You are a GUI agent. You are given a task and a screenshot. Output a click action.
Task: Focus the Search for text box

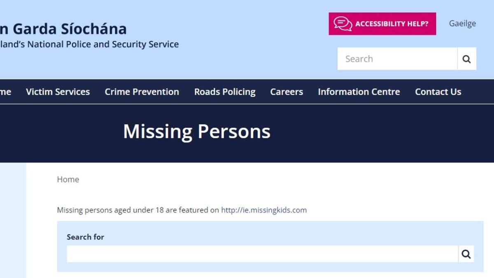click(263, 254)
